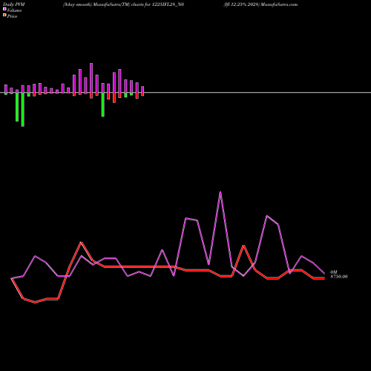Click the '0M' volume value label
371x371 pixels.
334,272
